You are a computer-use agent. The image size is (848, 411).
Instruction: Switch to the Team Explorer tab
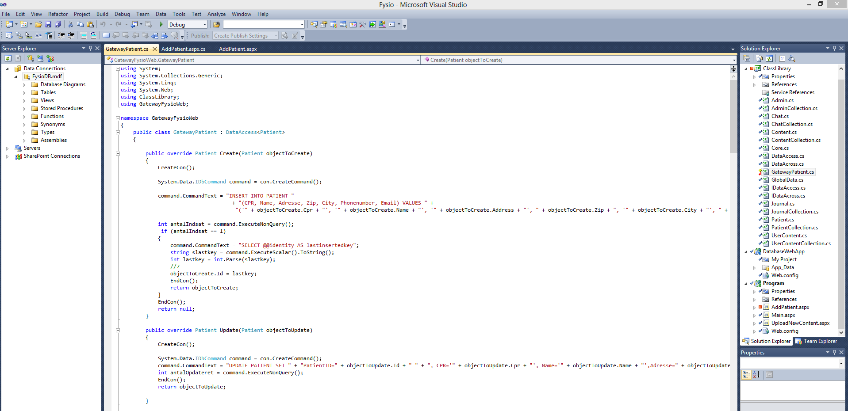pos(816,341)
